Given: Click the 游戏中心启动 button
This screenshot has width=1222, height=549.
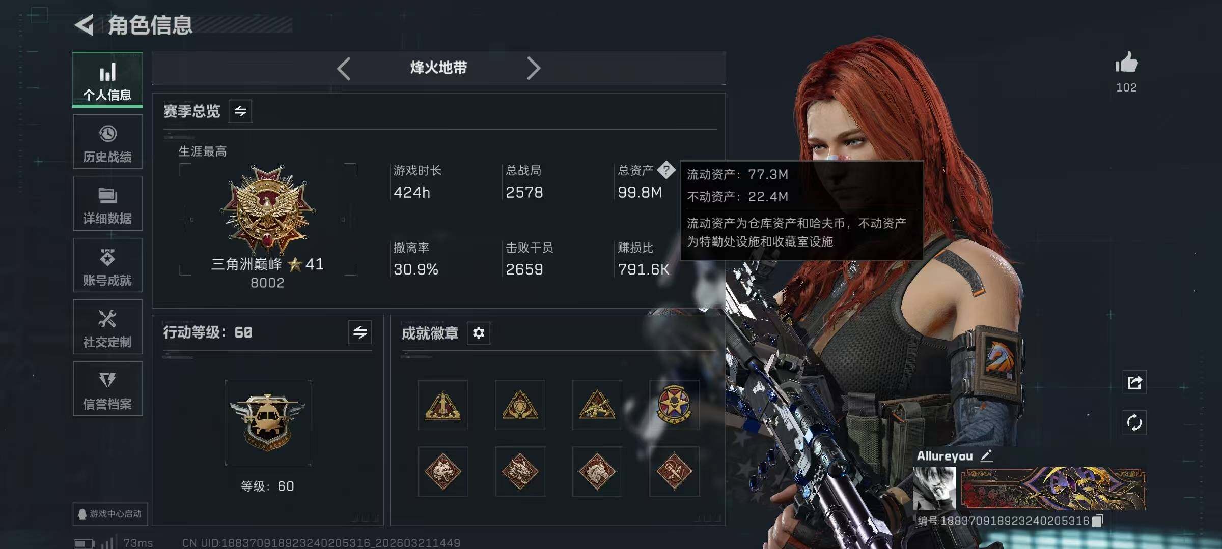Looking at the screenshot, I should 110,514.
